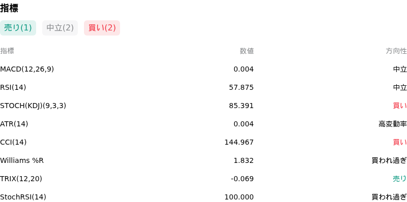
Task: Click the StochRSI(14) indicator name
Action: 23,197
